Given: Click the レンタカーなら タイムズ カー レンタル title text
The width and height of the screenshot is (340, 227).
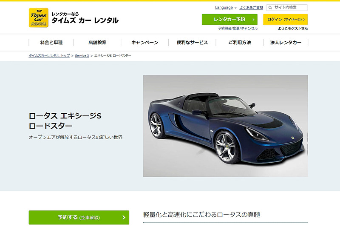Looking at the screenshot, I should coord(85,18).
